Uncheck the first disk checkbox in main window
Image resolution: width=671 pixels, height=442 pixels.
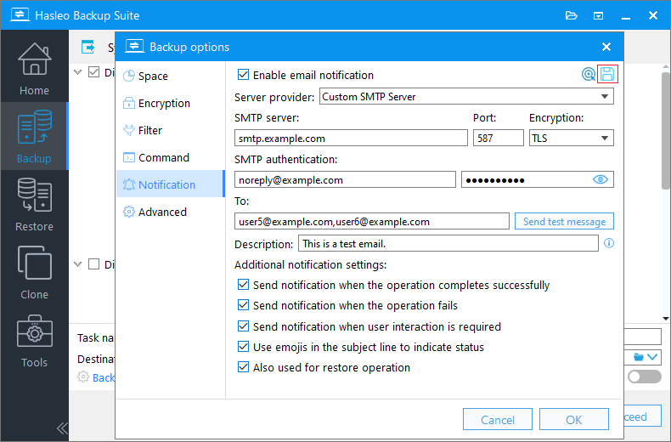tap(93, 72)
